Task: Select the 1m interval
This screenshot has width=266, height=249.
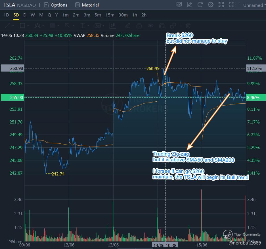Action: click(65, 15)
